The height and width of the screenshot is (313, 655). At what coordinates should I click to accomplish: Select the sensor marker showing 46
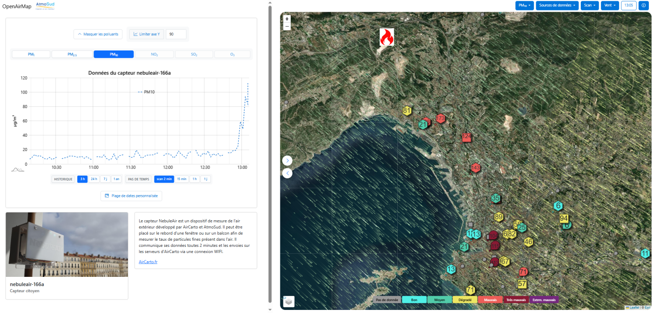click(x=528, y=242)
